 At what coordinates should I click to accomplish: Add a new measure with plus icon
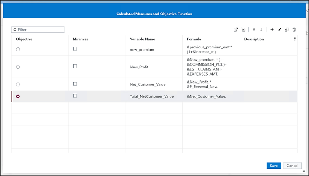click(272, 30)
